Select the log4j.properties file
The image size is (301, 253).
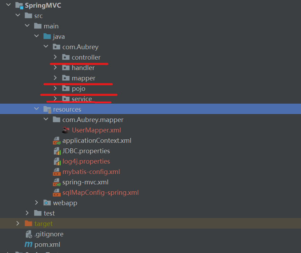(86, 161)
